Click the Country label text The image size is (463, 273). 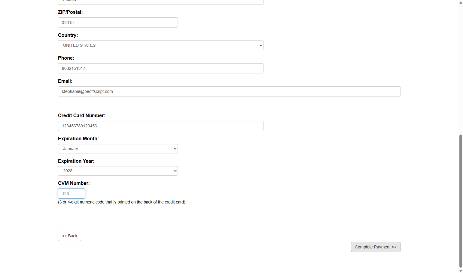68,35
